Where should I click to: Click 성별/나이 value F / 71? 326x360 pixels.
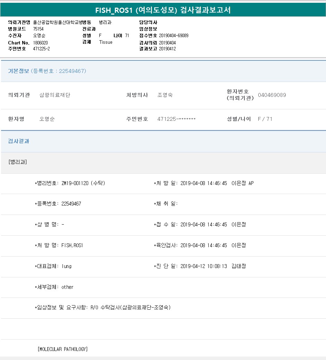click(265, 119)
